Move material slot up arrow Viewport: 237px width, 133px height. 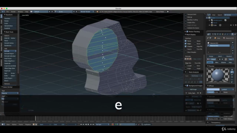tap(233, 51)
